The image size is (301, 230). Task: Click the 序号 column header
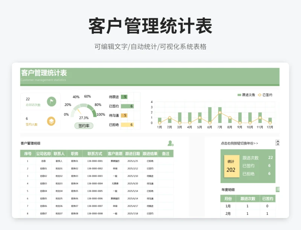click(x=28, y=153)
